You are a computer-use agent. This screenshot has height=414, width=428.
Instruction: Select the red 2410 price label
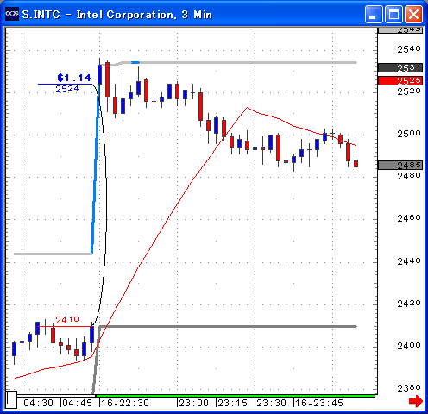(x=67, y=319)
